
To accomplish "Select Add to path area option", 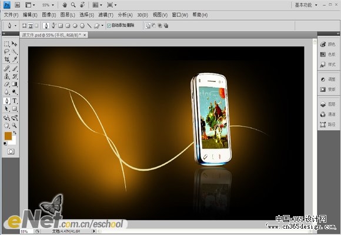I will tap(148, 26).
